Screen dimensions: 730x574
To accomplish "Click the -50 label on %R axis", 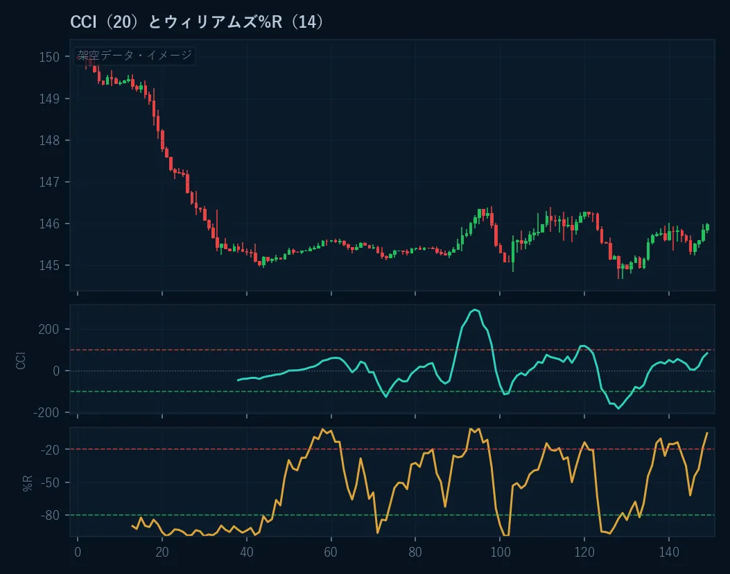I will 50,482.
